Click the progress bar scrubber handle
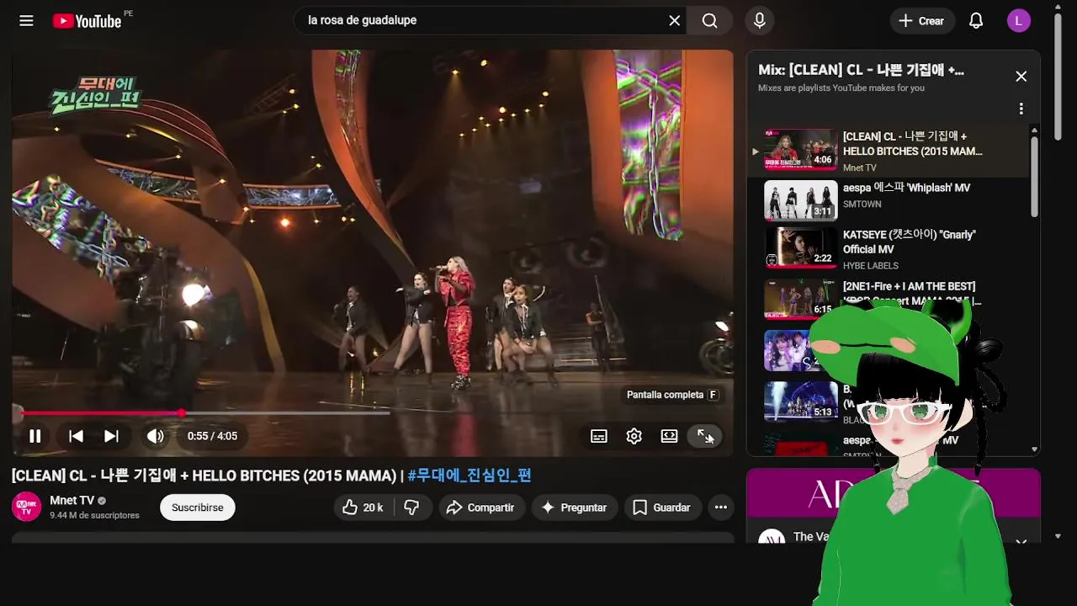 pyautogui.click(x=182, y=413)
